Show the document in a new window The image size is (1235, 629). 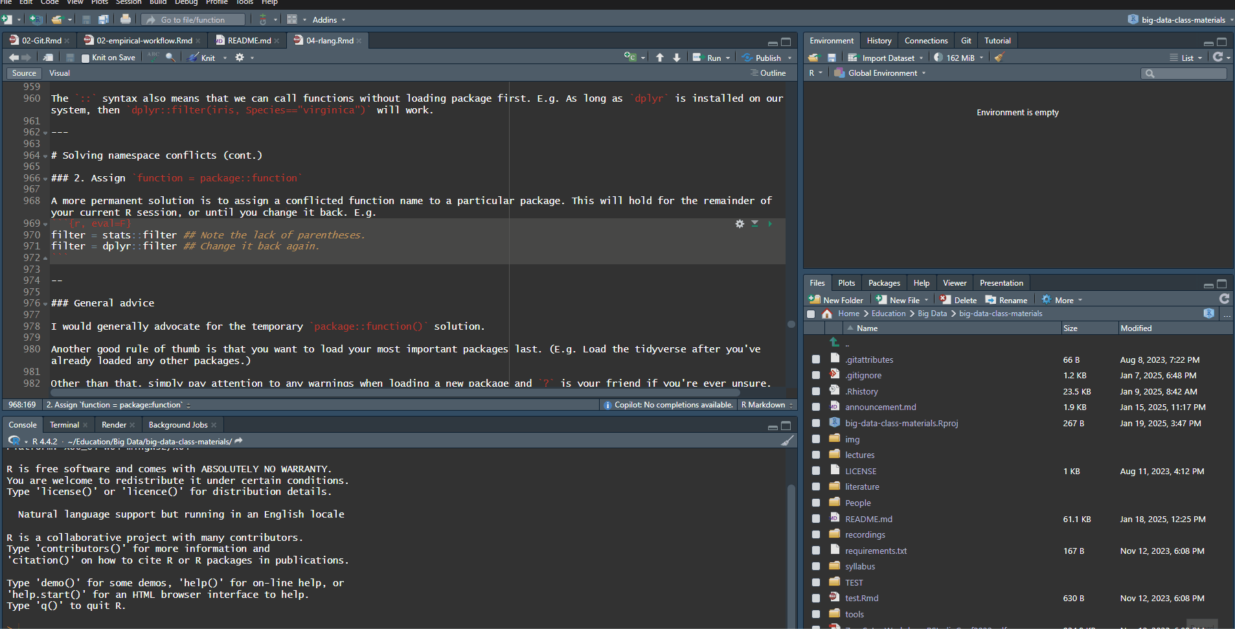point(49,58)
